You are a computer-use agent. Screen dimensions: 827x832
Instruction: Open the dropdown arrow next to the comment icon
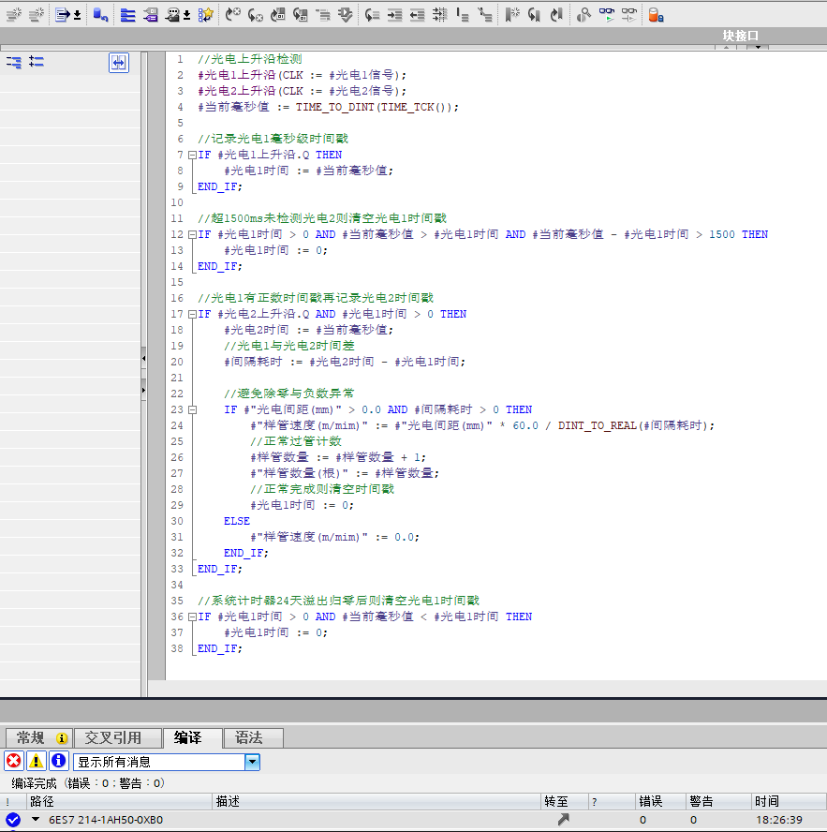coord(186,15)
